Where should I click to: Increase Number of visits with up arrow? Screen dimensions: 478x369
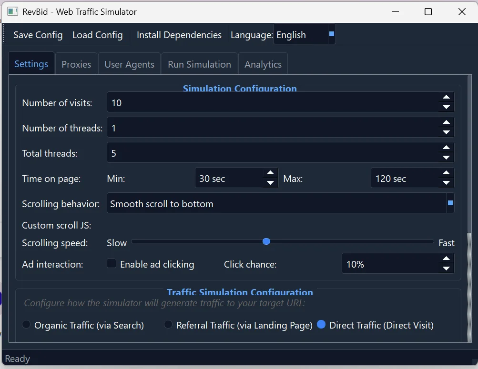tap(446, 97)
